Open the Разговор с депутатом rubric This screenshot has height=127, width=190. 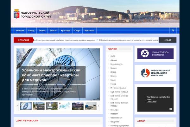(120, 126)
